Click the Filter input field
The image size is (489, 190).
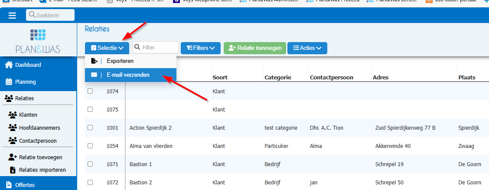pos(156,48)
